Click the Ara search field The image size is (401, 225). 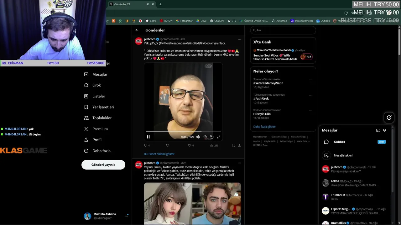[283, 30]
